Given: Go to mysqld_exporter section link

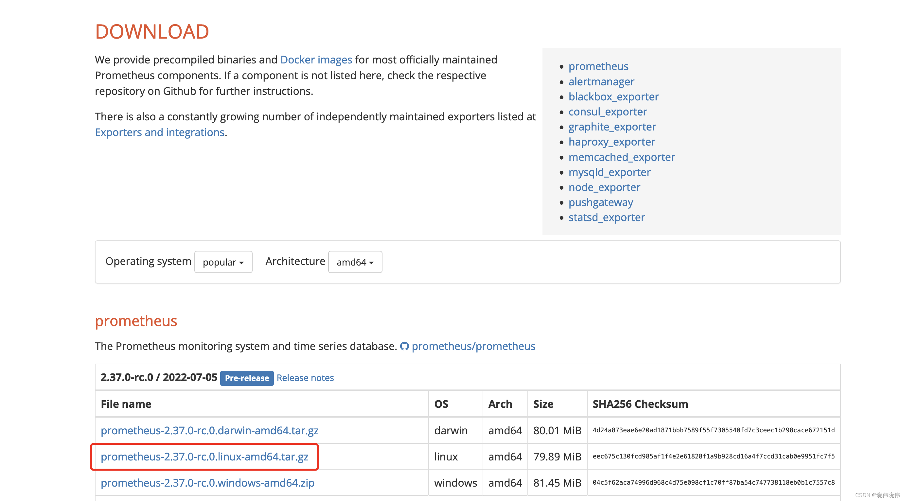Looking at the screenshot, I should point(609,172).
